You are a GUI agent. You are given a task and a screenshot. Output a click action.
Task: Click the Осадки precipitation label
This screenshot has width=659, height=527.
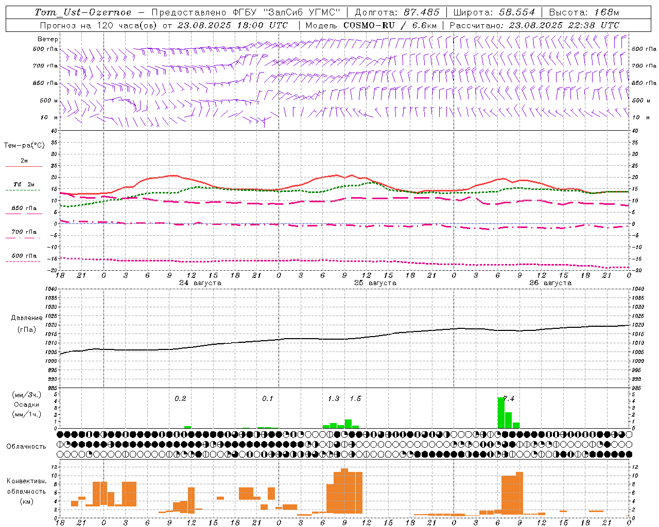pos(26,405)
